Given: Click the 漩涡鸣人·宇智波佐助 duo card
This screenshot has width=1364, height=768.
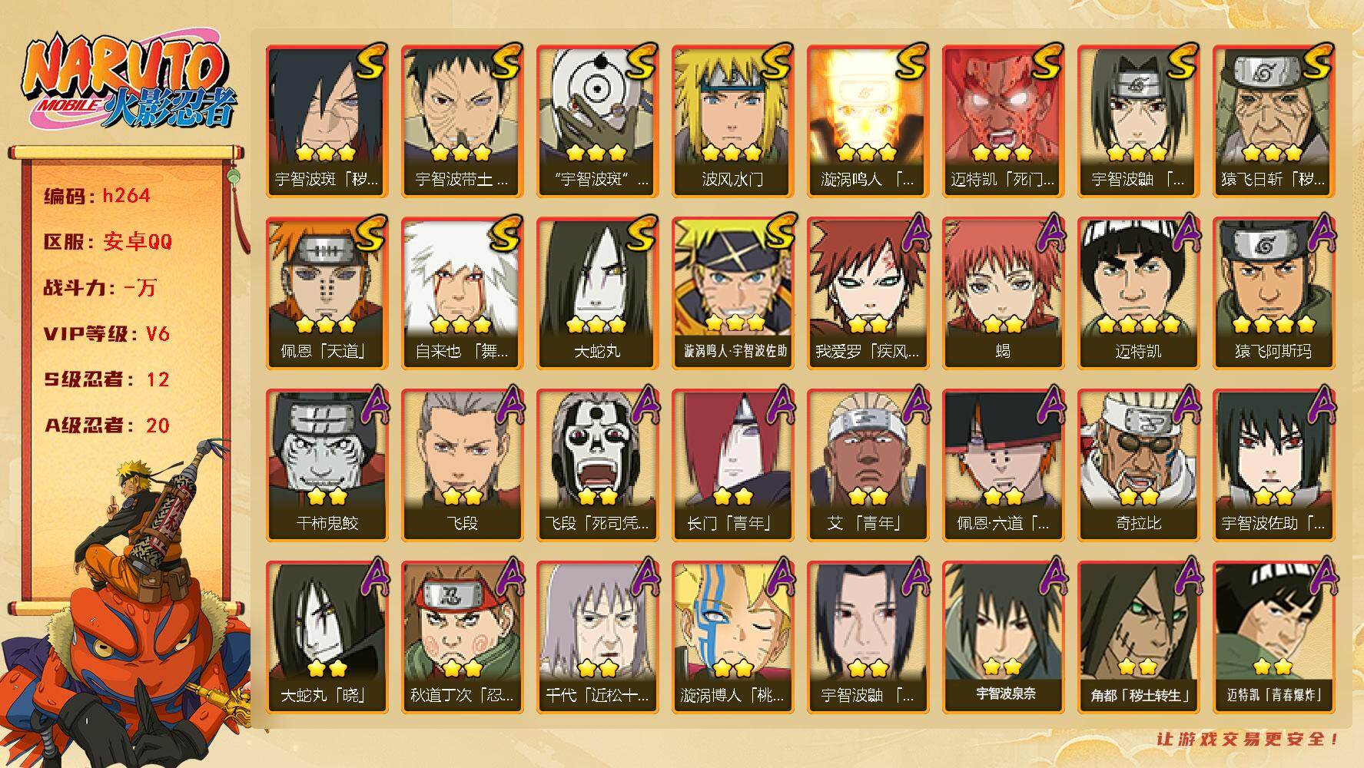Looking at the screenshot, I should [732, 293].
